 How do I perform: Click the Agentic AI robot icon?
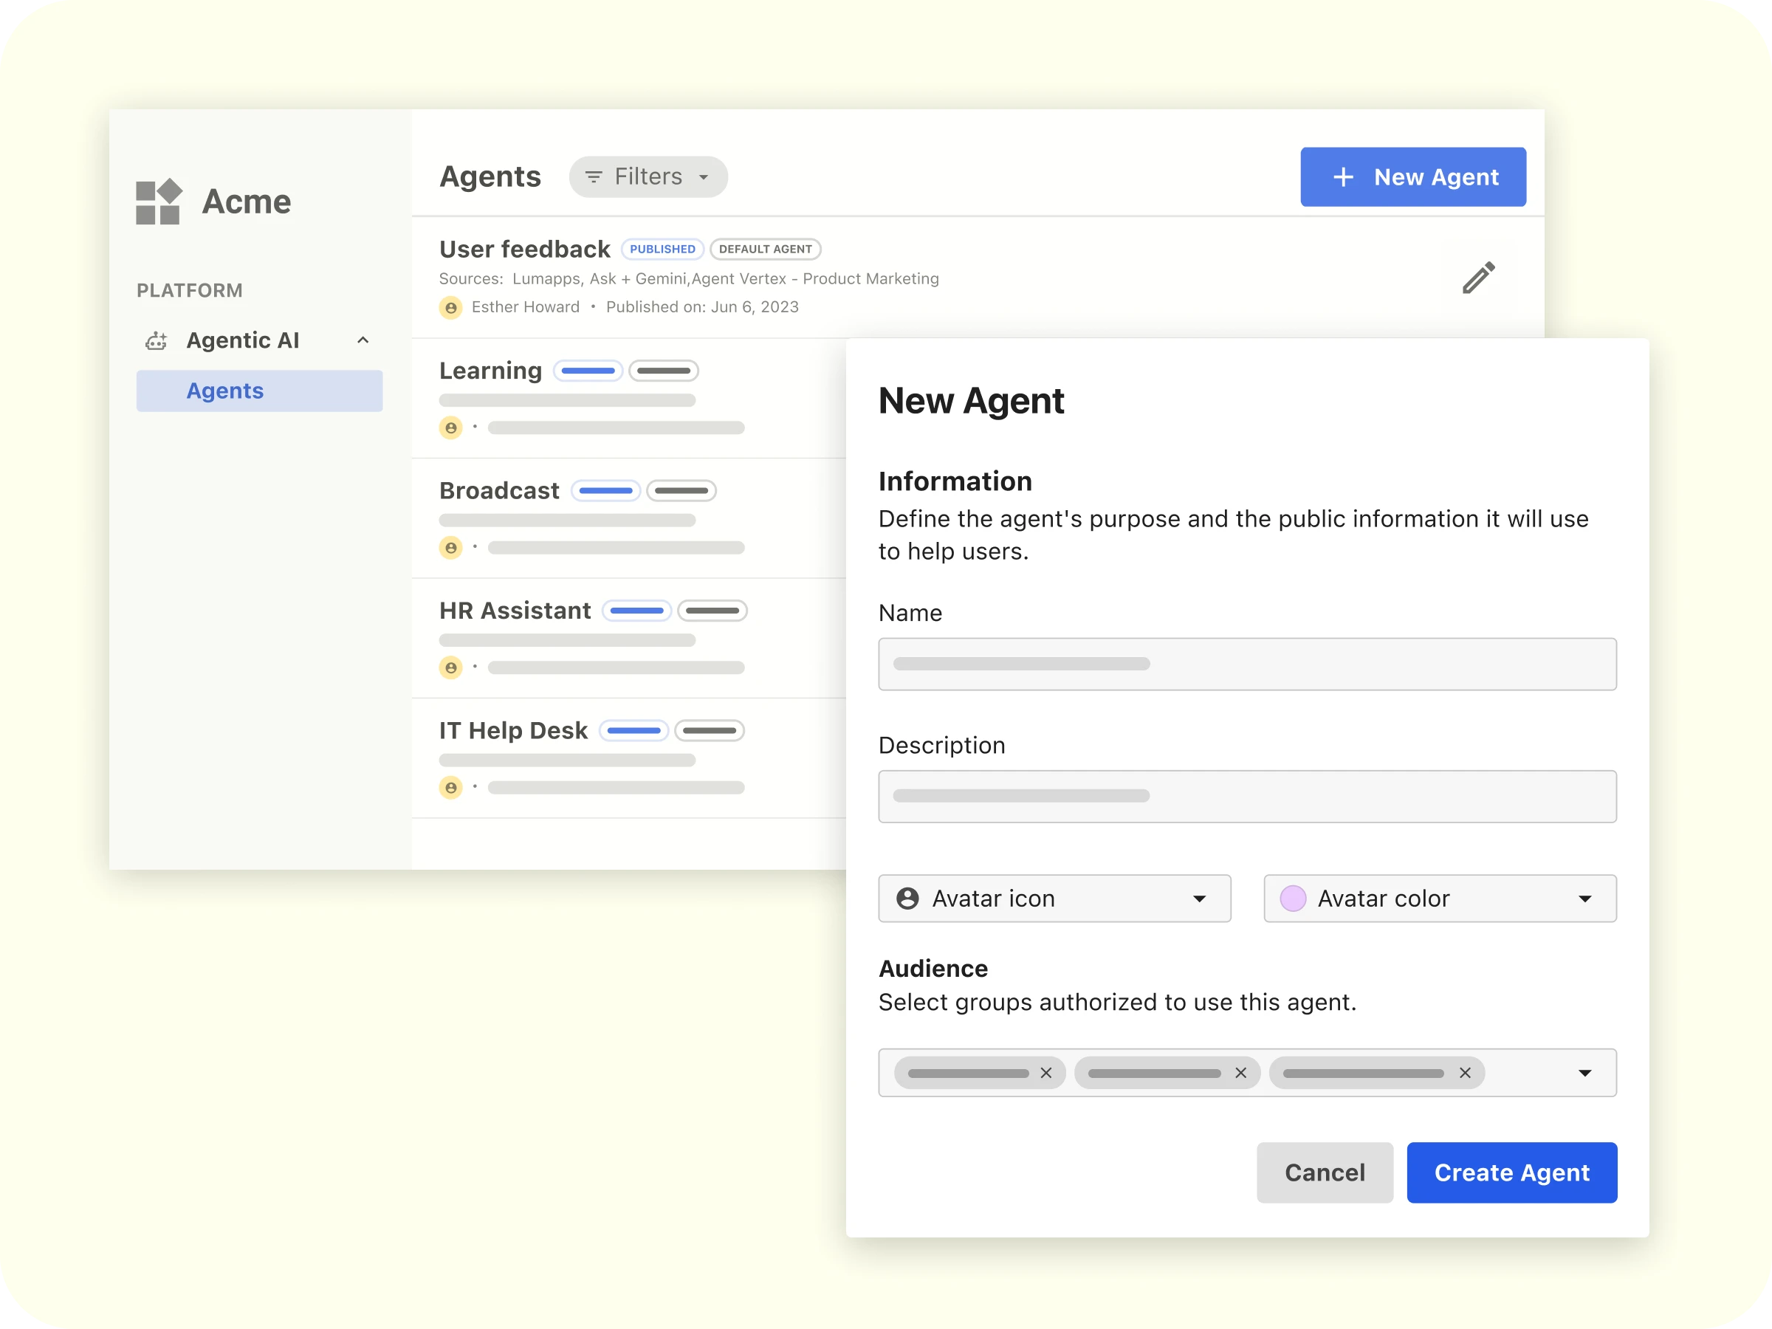coord(157,341)
